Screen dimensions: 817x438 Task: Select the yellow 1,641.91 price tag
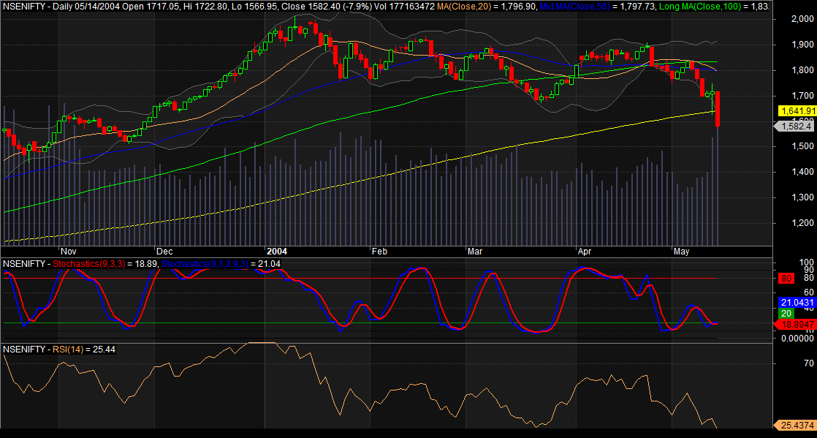click(x=797, y=110)
